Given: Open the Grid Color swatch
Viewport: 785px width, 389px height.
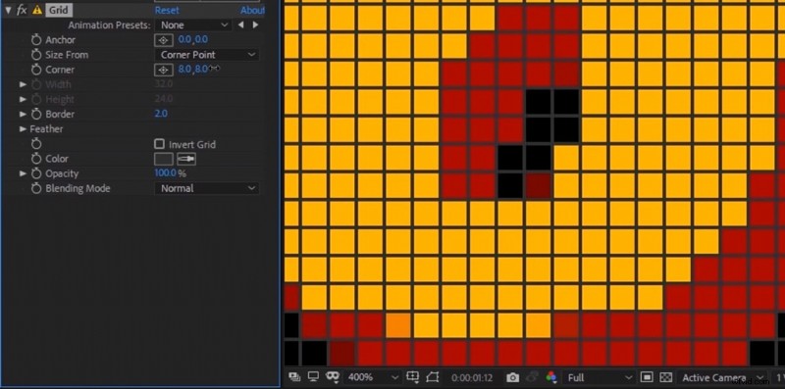Looking at the screenshot, I should (164, 159).
